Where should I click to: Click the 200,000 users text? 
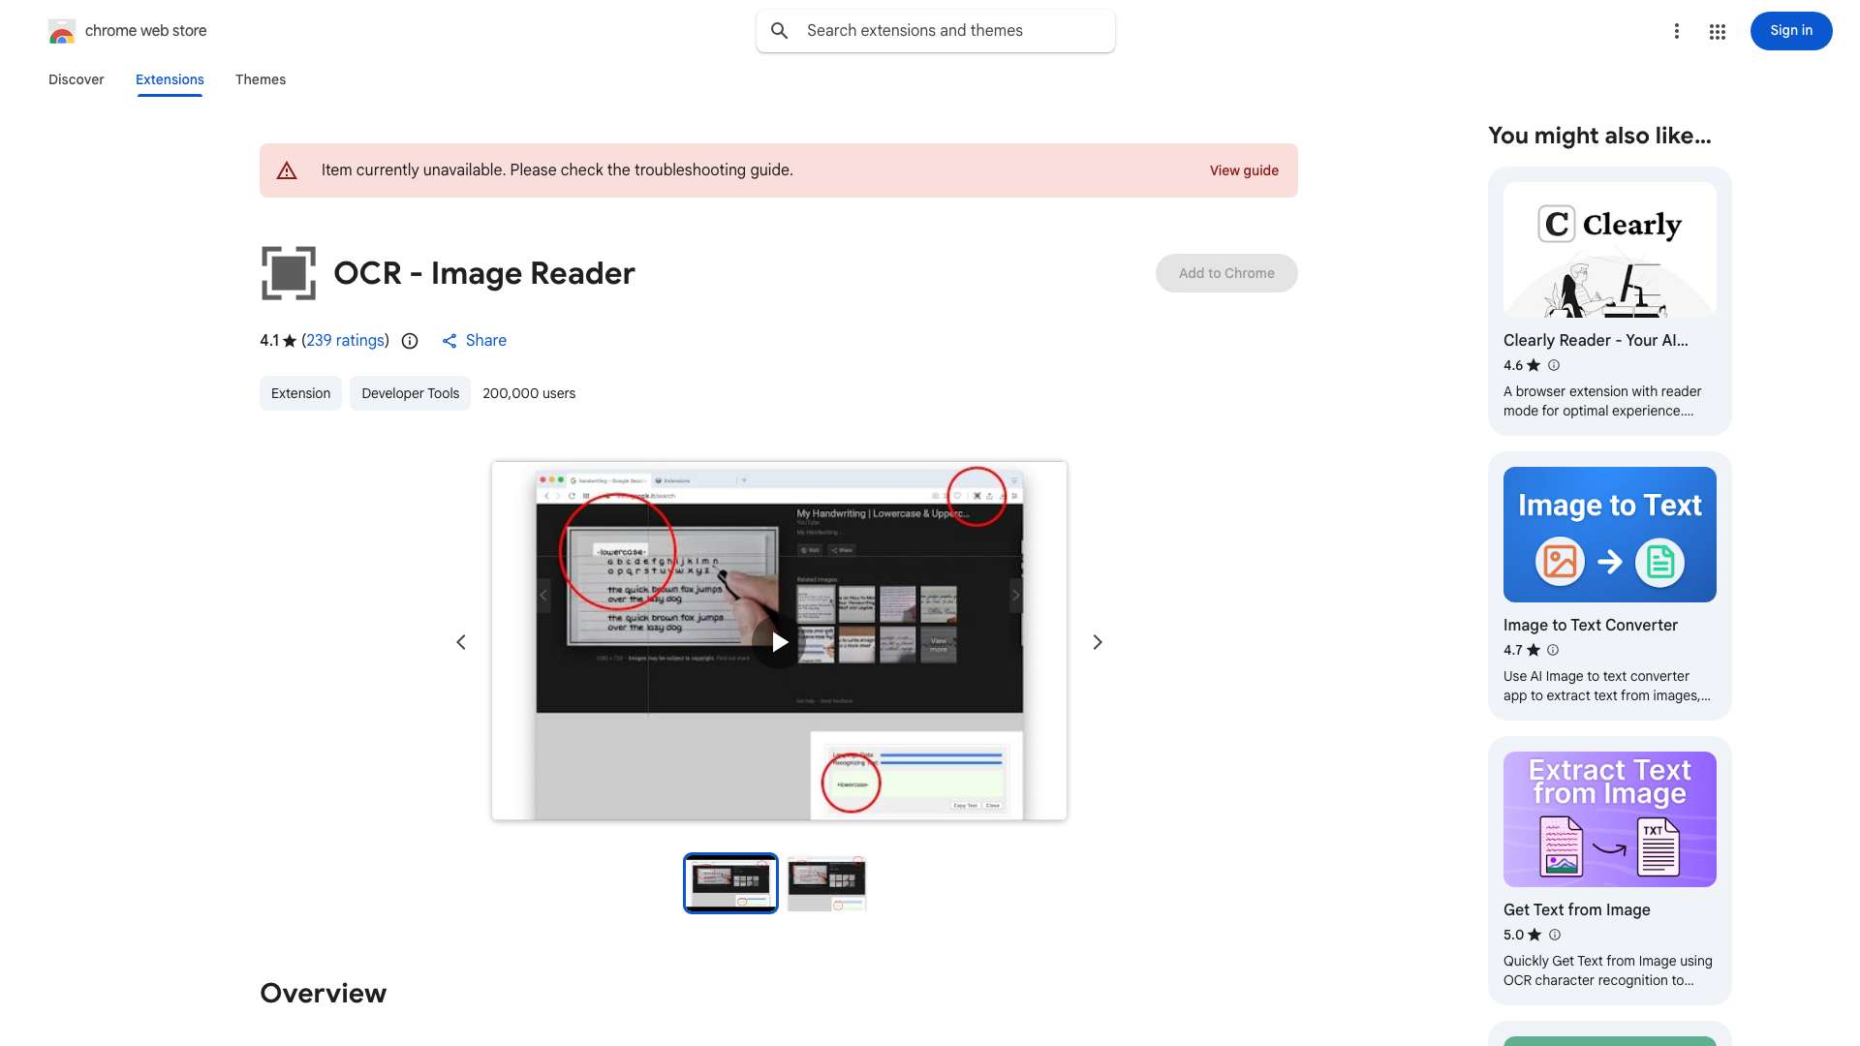tap(529, 393)
